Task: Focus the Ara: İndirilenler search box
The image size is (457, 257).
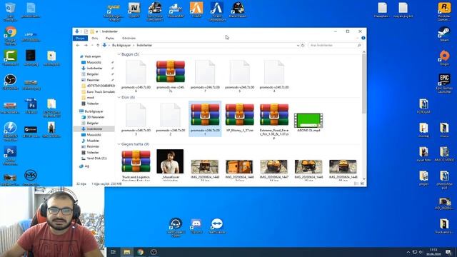Action: [335, 46]
